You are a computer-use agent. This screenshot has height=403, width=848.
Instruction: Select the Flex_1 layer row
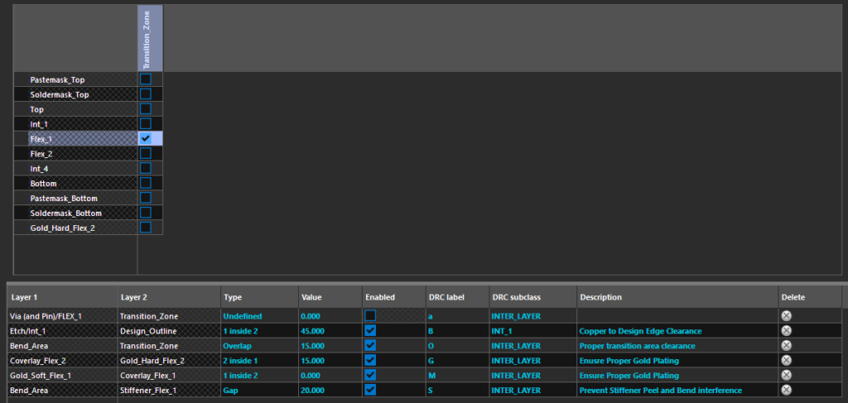[x=75, y=139]
